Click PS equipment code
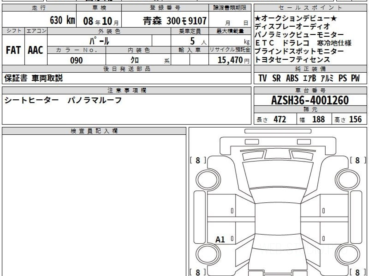The image size is (369, 276). 343,78
